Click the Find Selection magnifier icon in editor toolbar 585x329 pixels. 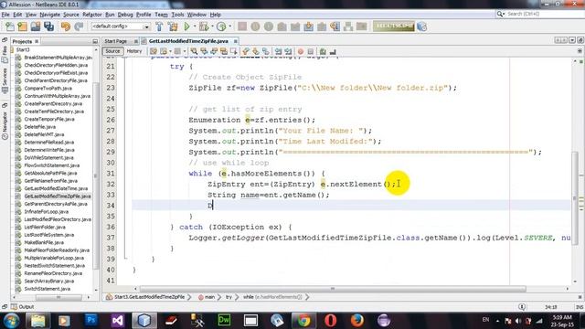(194, 51)
